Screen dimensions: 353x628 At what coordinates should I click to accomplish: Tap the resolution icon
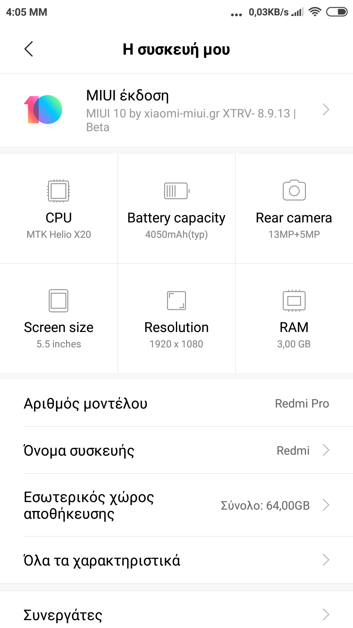pyautogui.click(x=176, y=300)
